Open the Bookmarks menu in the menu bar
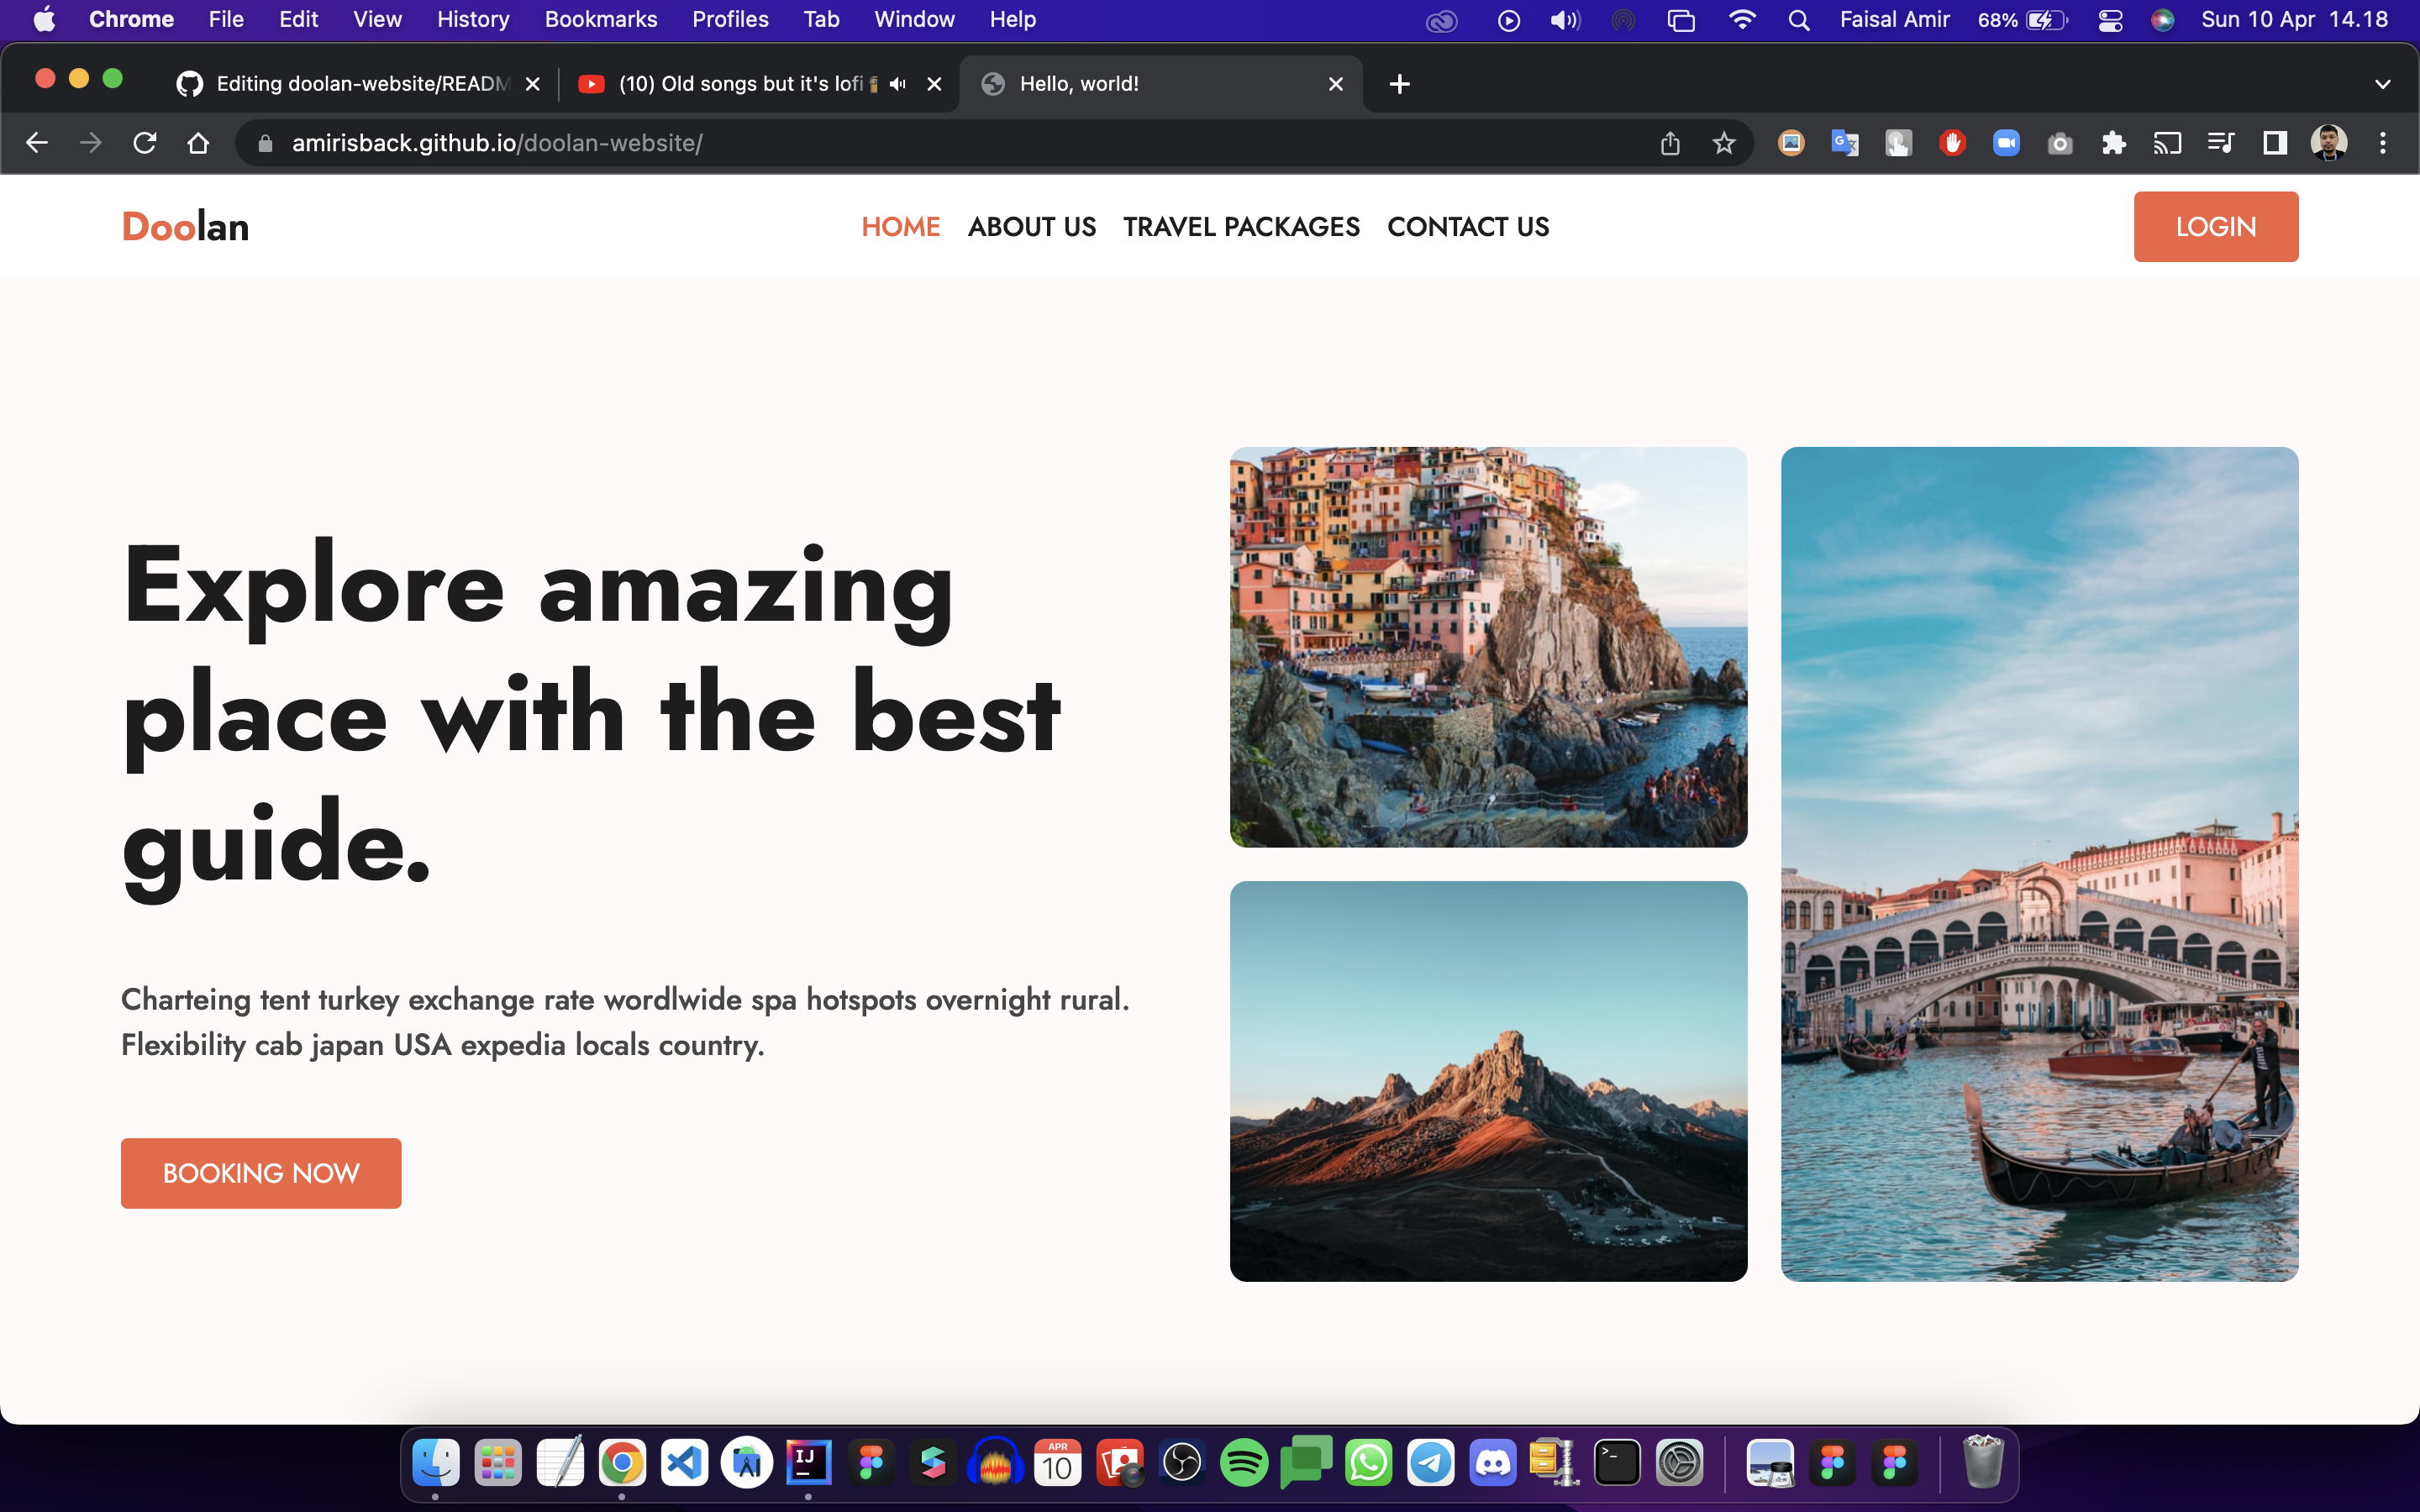2420x1512 pixels. point(600,20)
